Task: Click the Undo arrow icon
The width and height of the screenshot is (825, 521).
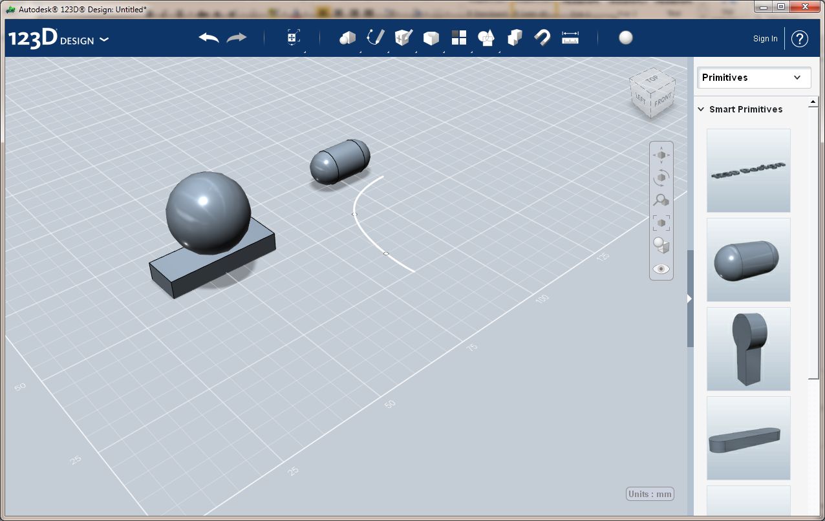Action: click(208, 38)
